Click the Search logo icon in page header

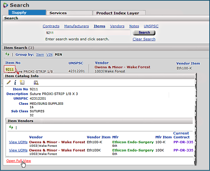5,5
